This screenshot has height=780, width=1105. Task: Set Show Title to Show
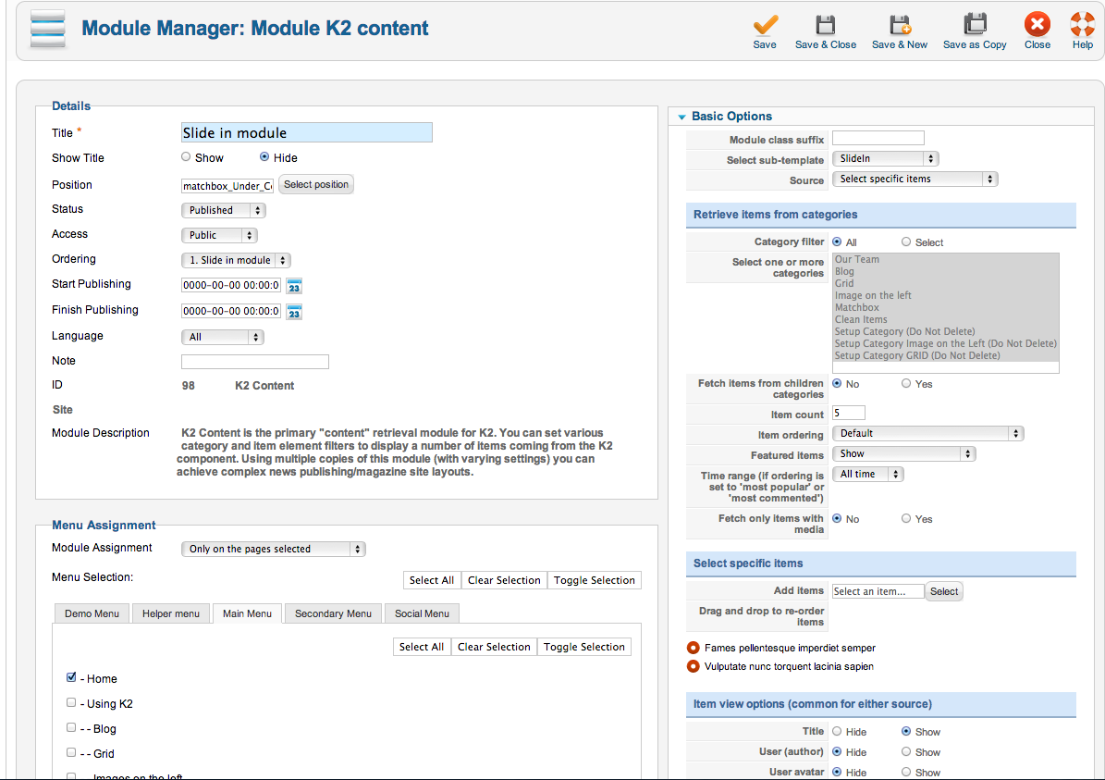186,157
